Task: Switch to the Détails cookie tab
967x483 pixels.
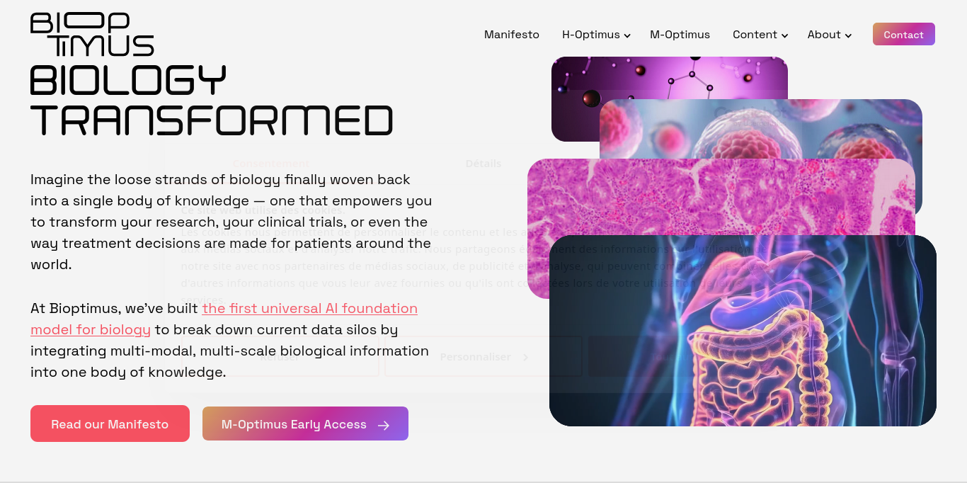Action: tap(483, 164)
